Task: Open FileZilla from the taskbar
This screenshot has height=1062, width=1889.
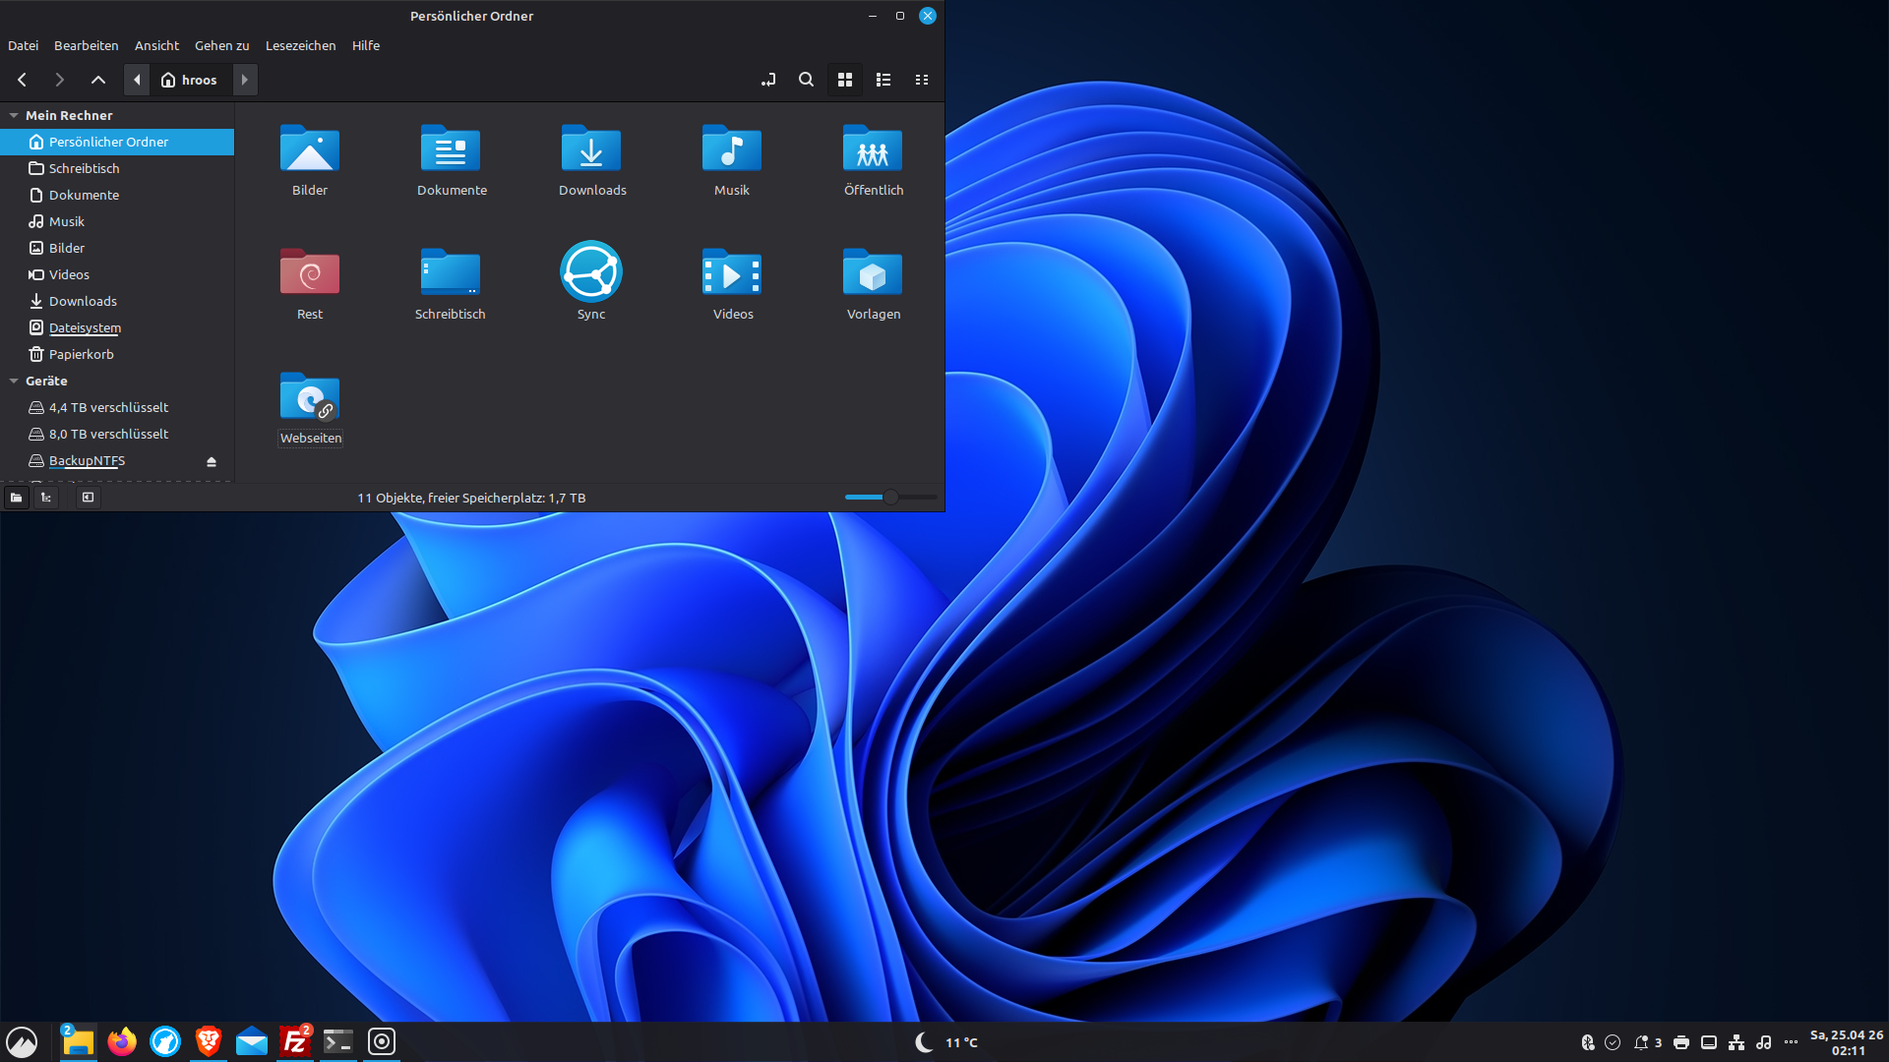Action: pyautogui.click(x=295, y=1041)
